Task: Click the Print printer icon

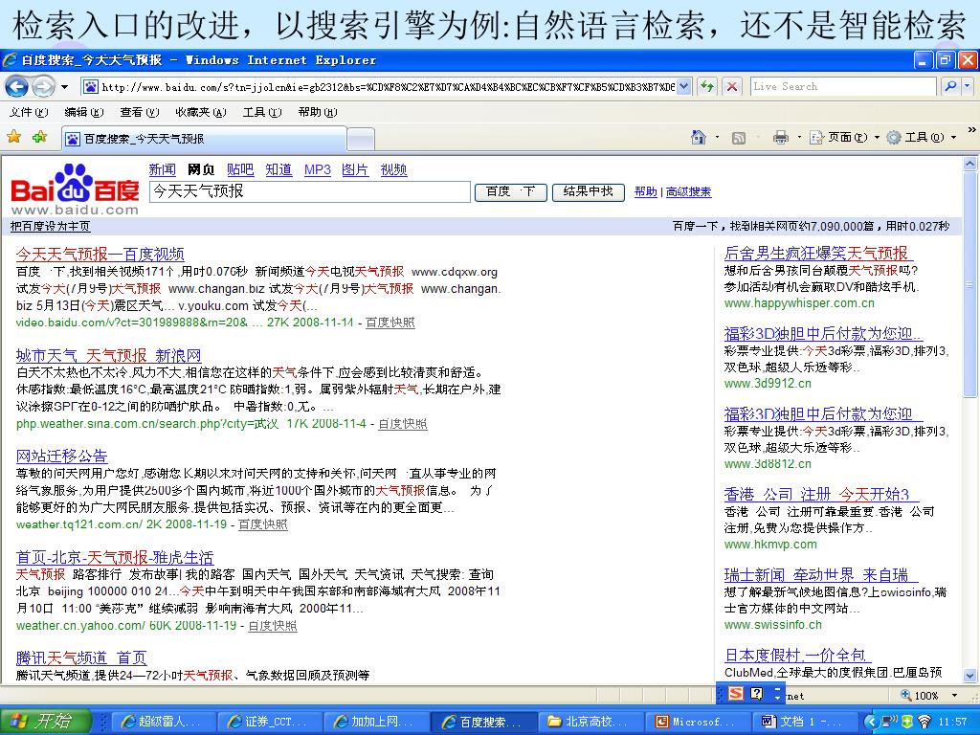Action: (x=781, y=138)
